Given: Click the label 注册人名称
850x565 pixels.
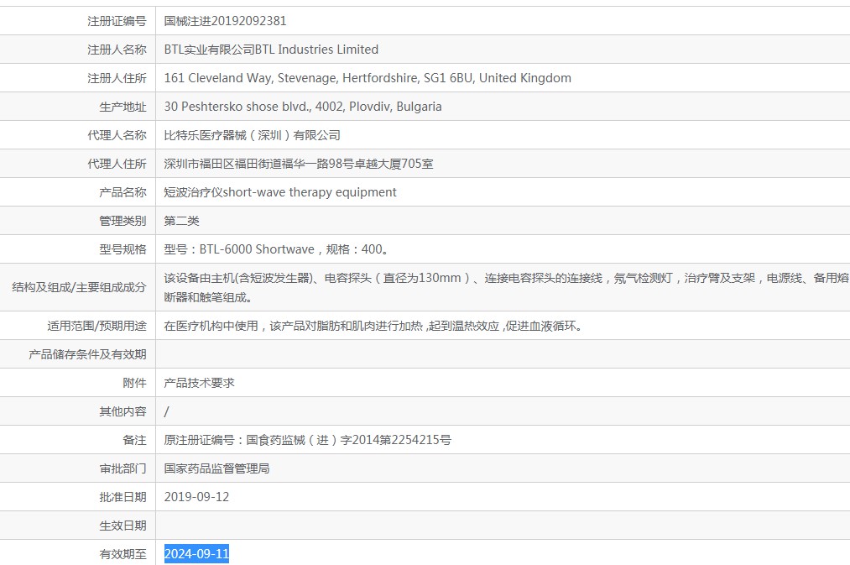Looking at the screenshot, I should tap(117, 50).
